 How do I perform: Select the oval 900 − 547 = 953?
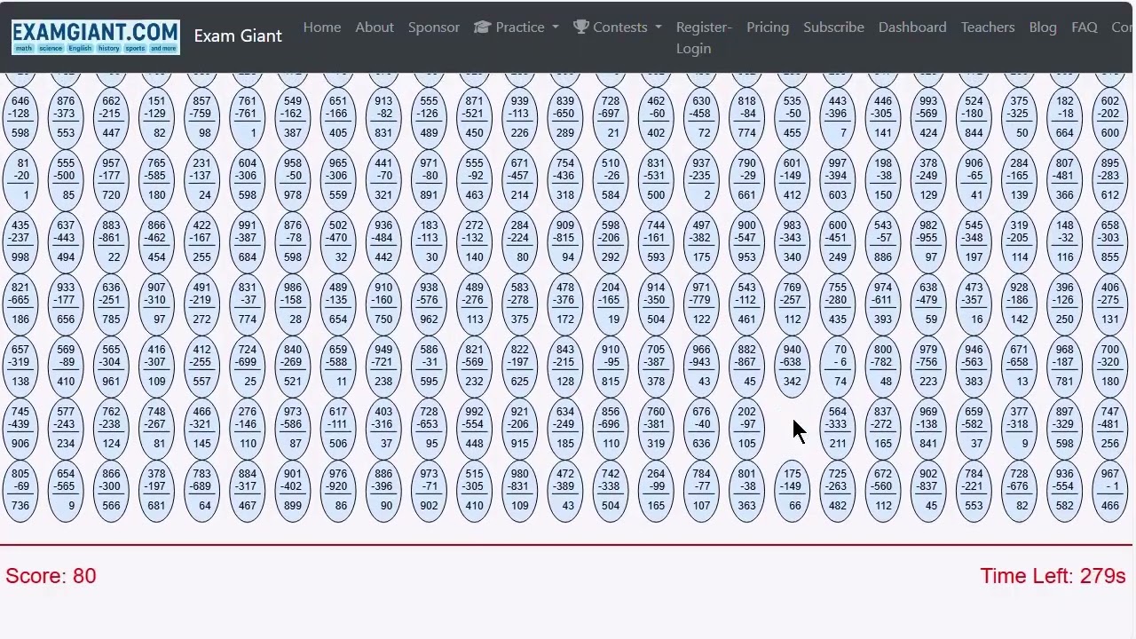point(747,241)
